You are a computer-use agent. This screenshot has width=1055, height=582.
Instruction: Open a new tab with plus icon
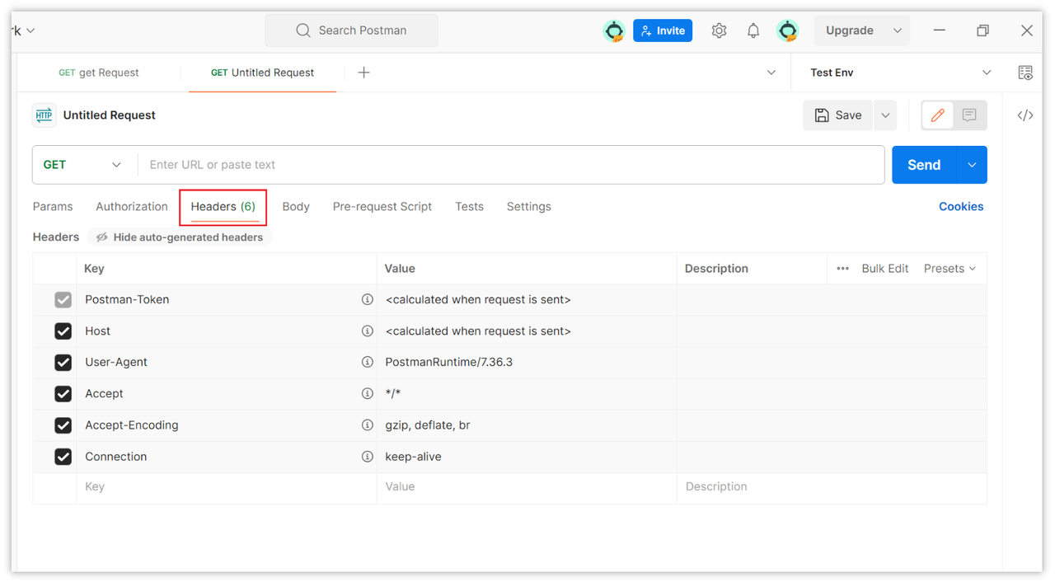point(363,73)
